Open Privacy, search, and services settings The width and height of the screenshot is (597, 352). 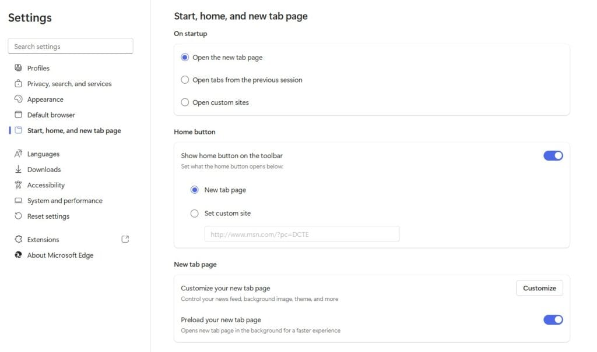coord(18,83)
